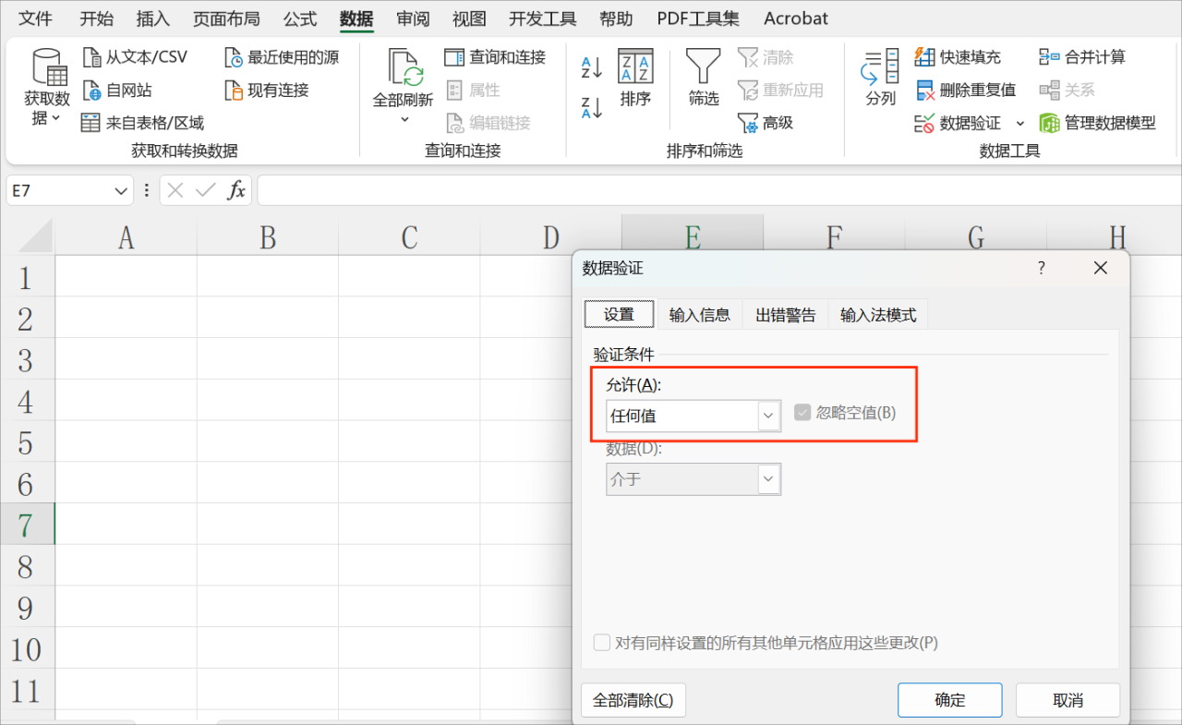Viewport: 1182px width, 725px height.
Task: Open the Acrobat ribbon tab
Action: 796,18
